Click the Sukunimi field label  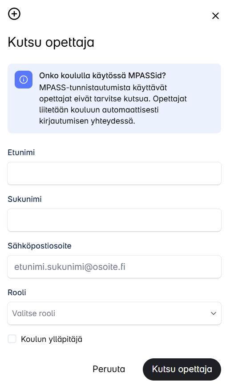pos(24,199)
